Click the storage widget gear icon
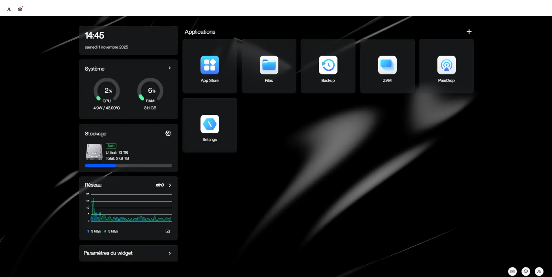Image resolution: width=552 pixels, height=277 pixels. click(x=168, y=133)
